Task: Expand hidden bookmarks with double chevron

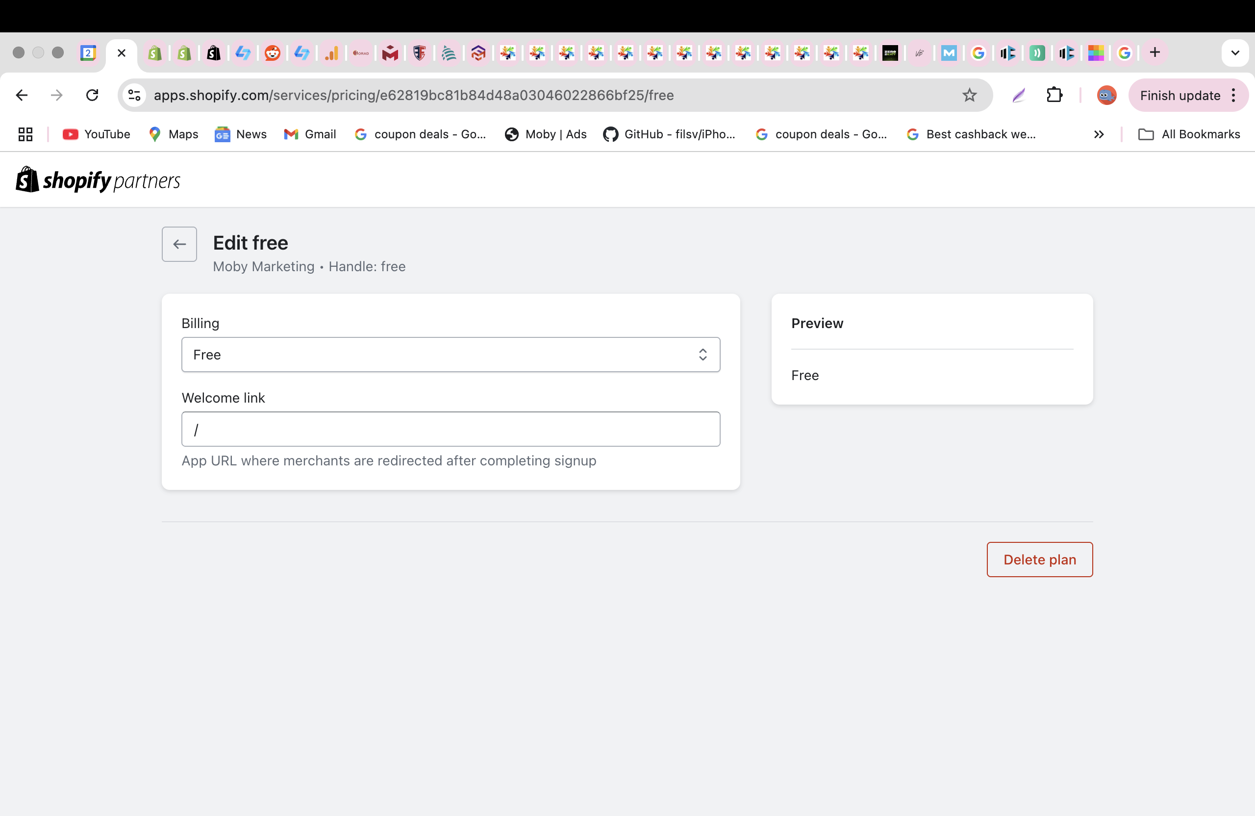Action: tap(1099, 134)
